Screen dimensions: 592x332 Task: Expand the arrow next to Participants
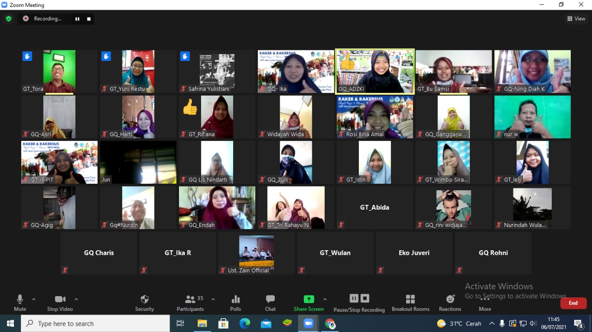click(213, 299)
